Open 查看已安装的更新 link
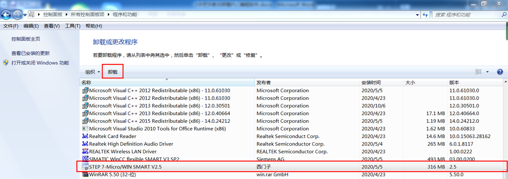508x179 pixels. (x=30, y=53)
